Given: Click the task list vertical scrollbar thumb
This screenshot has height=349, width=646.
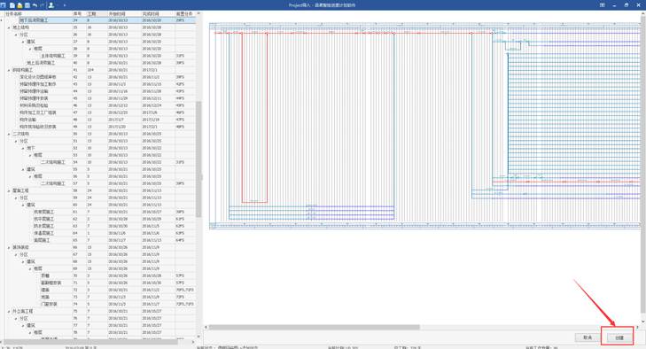Looking at the screenshot, I should click(x=198, y=159).
